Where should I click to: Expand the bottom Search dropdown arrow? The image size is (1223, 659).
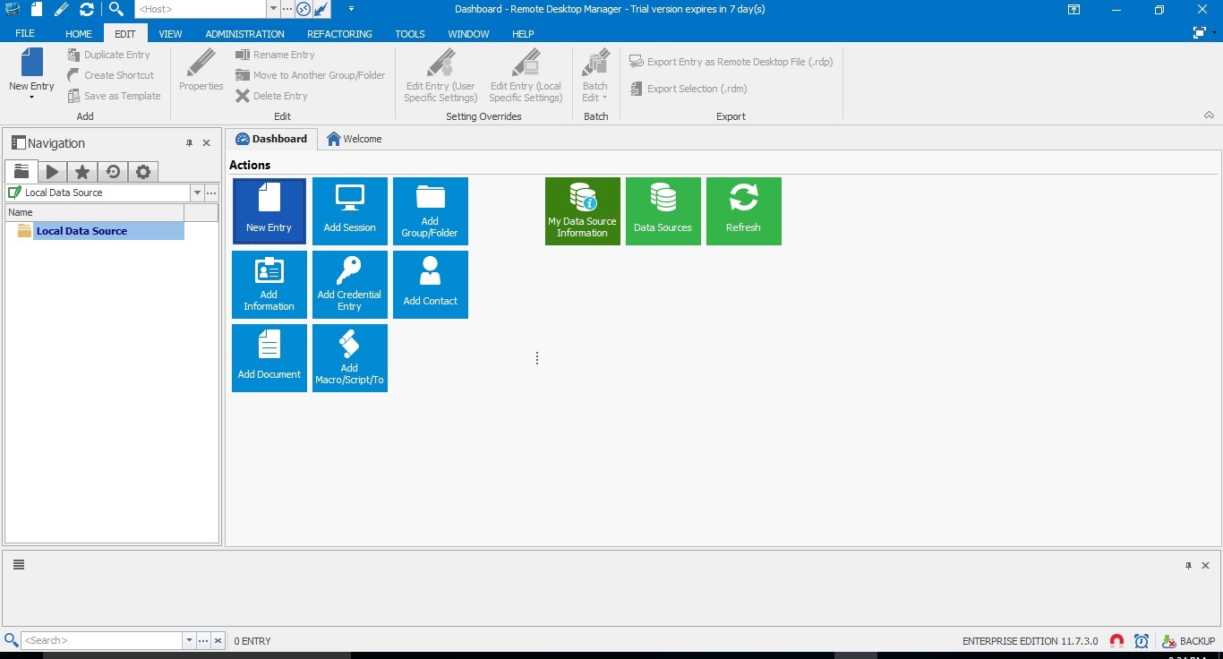coord(189,641)
